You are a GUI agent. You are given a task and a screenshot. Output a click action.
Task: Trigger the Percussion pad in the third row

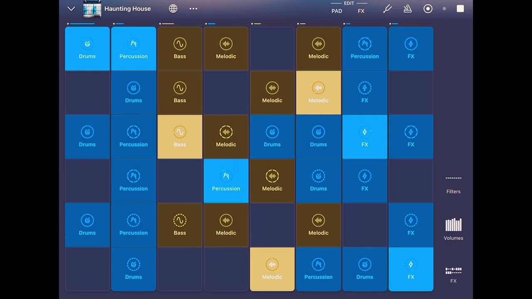point(134,137)
